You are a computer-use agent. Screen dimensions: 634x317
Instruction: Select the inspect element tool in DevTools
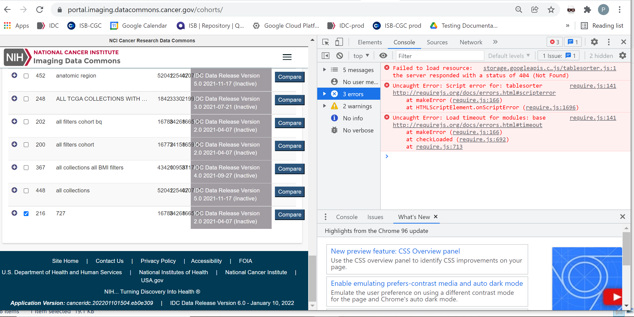point(326,42)
